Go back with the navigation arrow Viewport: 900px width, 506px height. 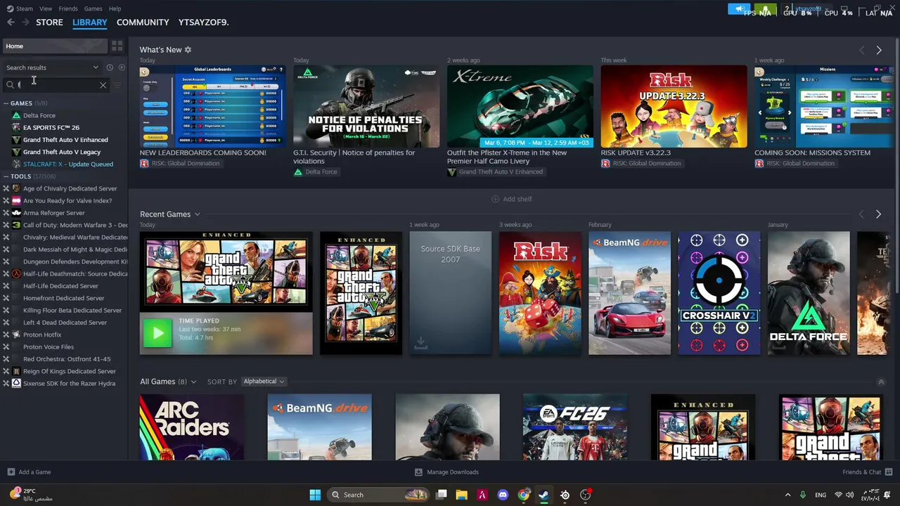[x=11, y=22]
